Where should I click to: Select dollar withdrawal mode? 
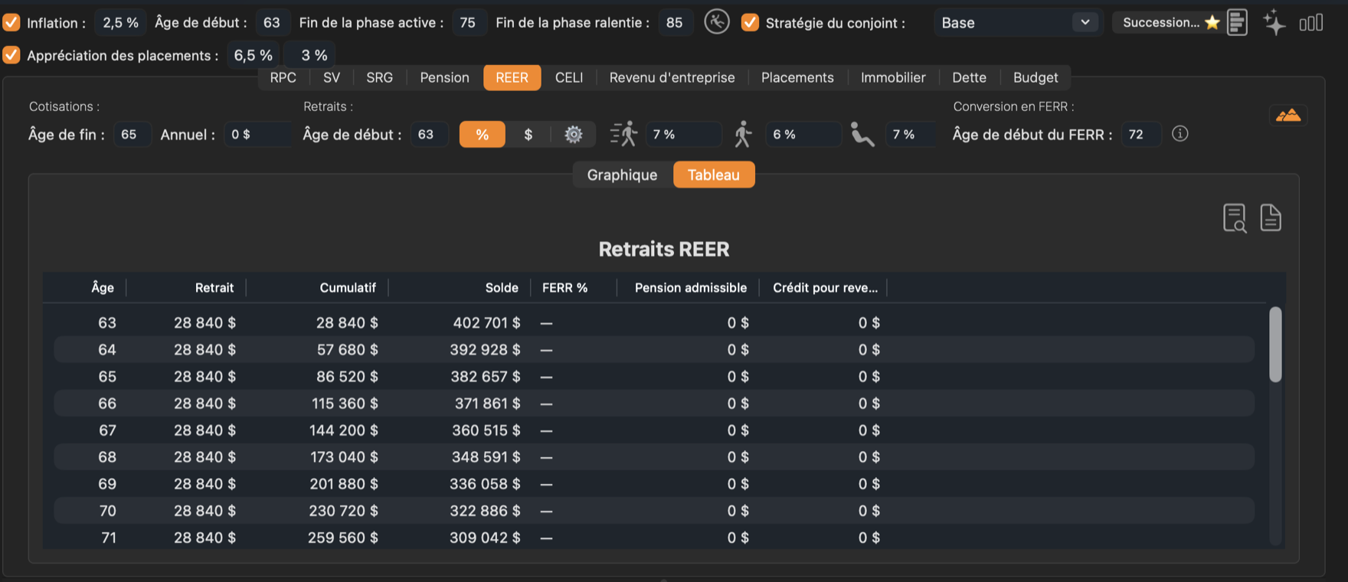pyautogui.click(x=528, y=134)
